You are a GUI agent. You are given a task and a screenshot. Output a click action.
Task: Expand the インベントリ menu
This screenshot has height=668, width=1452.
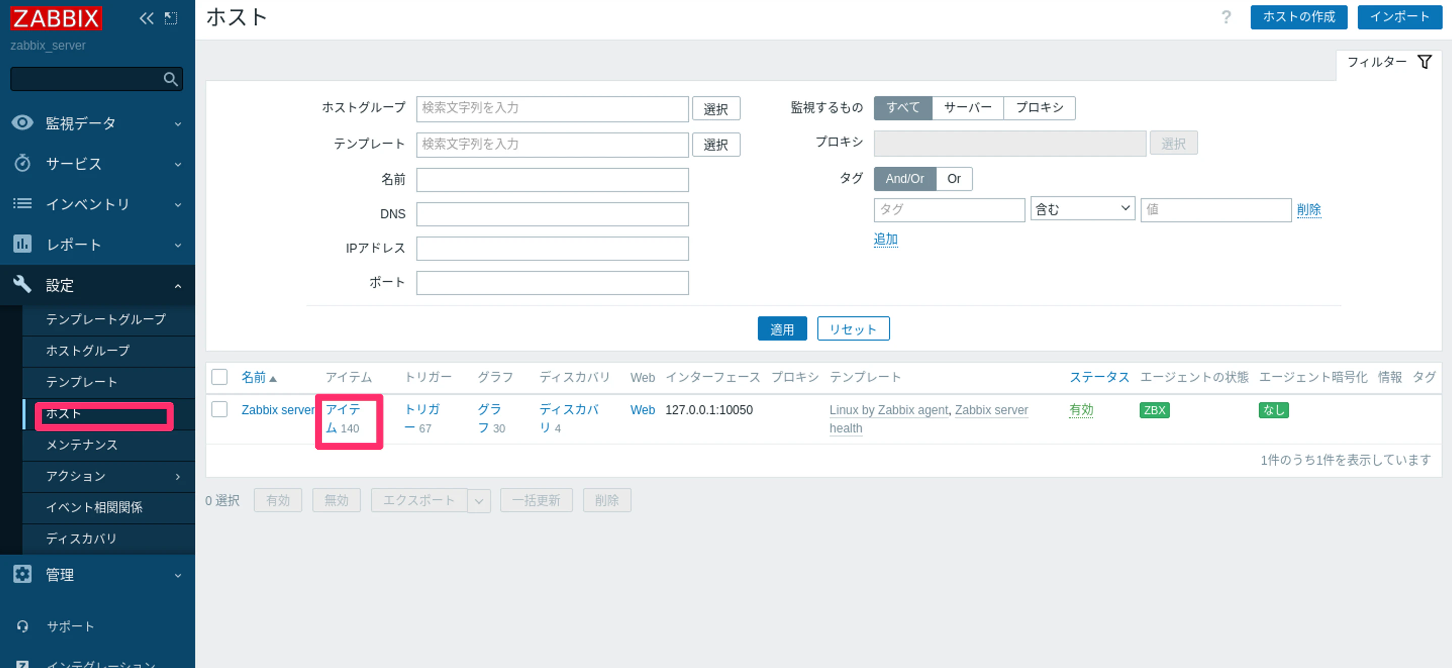click(x=178, y=205)
